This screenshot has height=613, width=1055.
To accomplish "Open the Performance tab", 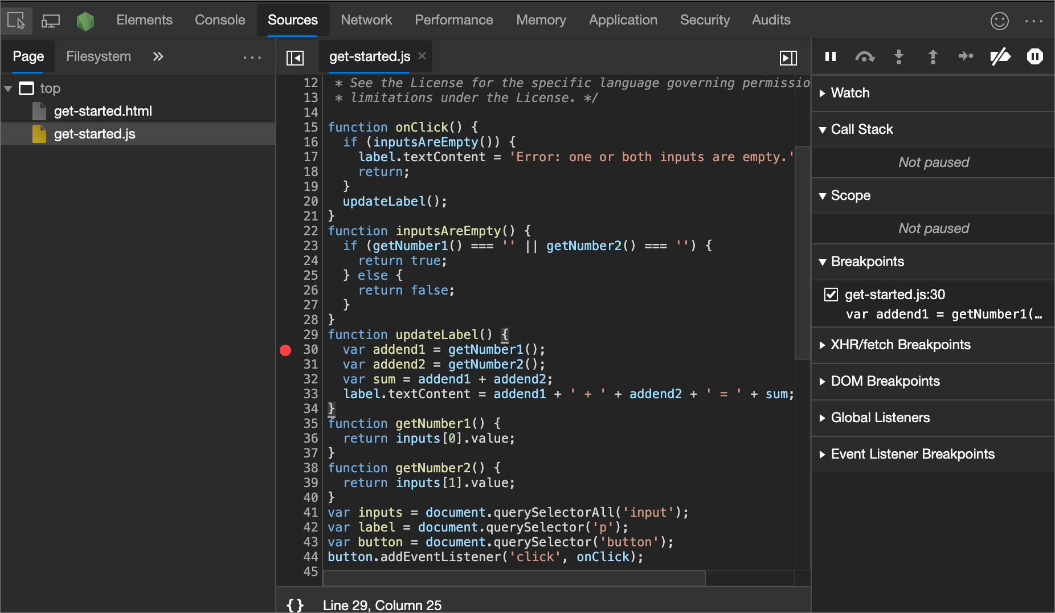I will click(454, 20).
